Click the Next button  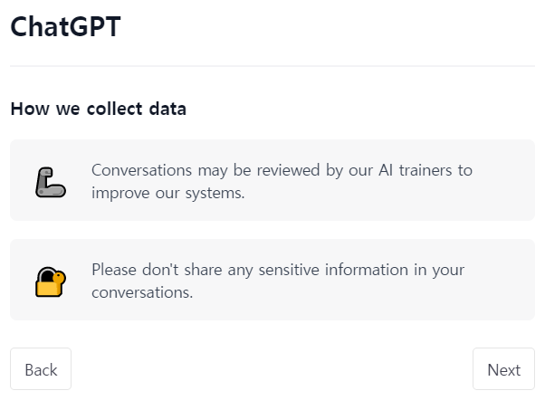point(503,369)
